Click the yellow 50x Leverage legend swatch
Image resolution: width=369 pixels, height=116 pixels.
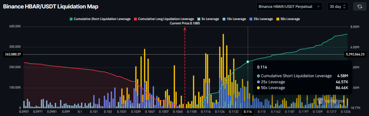[278, 19]
